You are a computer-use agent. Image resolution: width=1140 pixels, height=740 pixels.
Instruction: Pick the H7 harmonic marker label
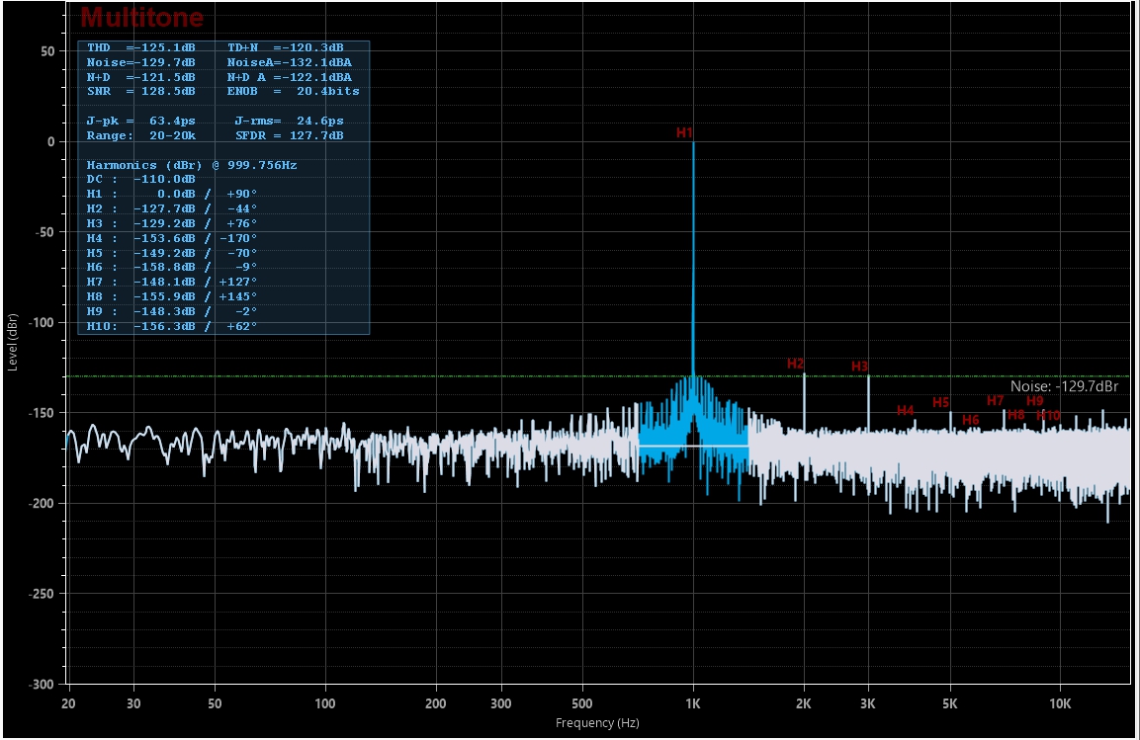[x=995, y=400]
